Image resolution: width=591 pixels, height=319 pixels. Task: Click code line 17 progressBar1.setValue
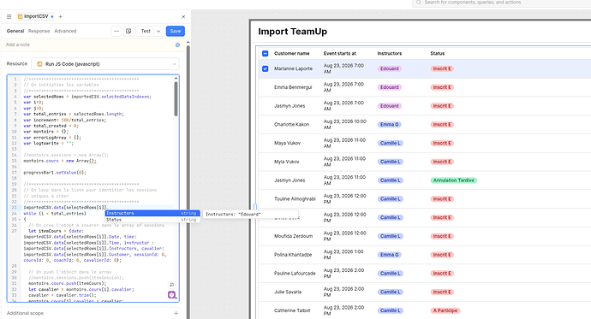55,173
